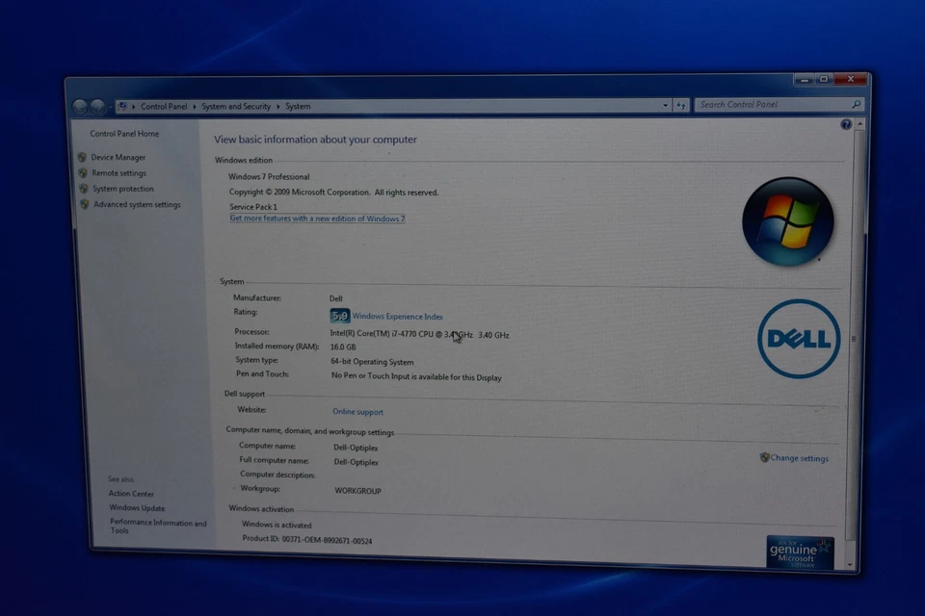Go to Control Panel Home
925x616 pixels.
point(124,134)
